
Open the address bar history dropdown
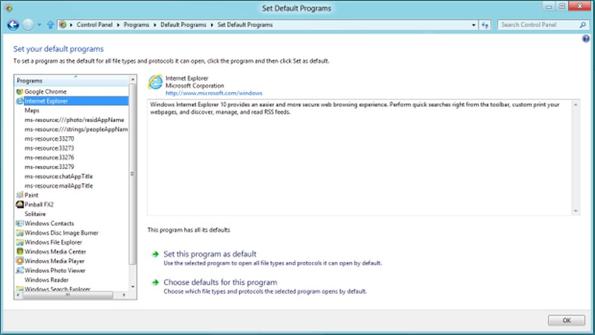[473, 25]
